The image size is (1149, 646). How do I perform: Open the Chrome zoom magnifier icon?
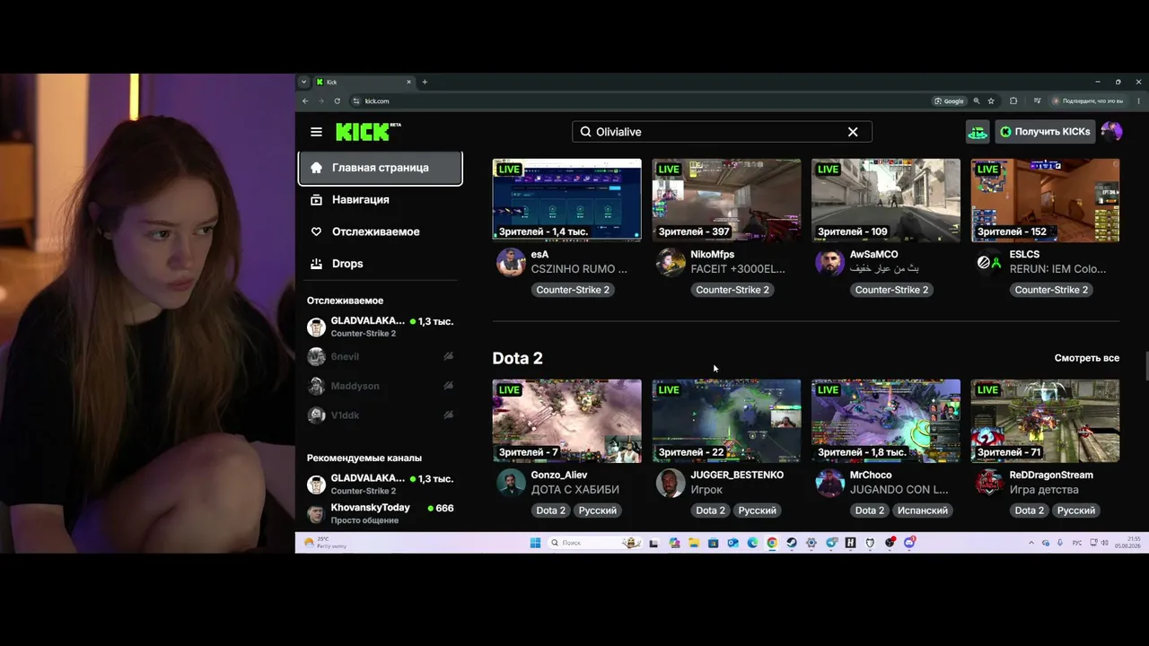(977, 100)
